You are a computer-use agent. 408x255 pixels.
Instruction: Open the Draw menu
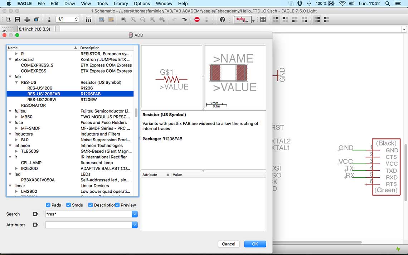tap(70, 4)
